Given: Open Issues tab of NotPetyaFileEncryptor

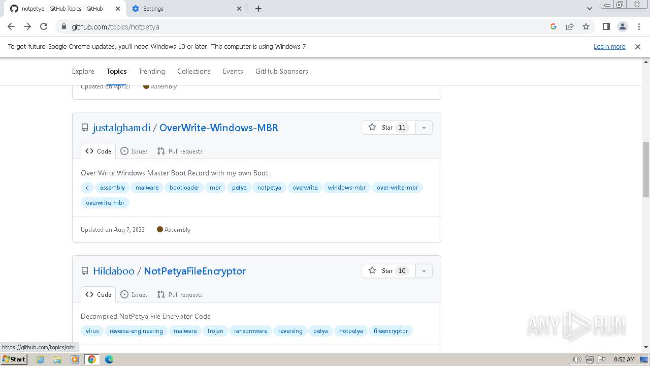Looking at the screenshot, I should 134,294.
